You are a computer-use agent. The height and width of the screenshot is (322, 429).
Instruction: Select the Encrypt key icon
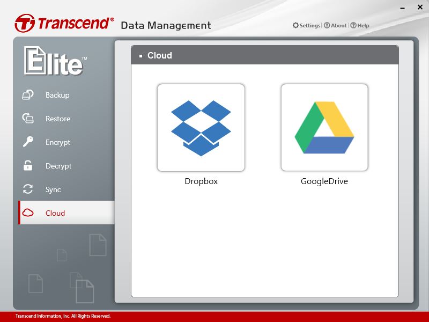(28, 142)
